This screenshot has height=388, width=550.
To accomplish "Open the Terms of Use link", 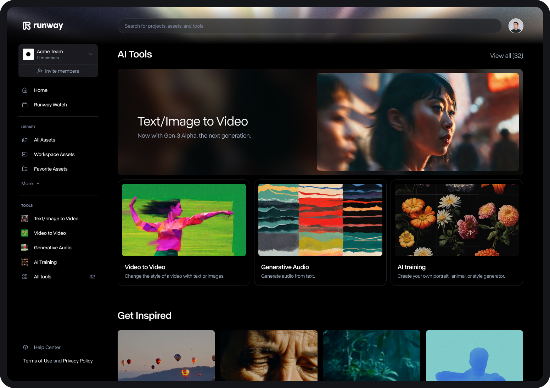I will pos(38,361).
